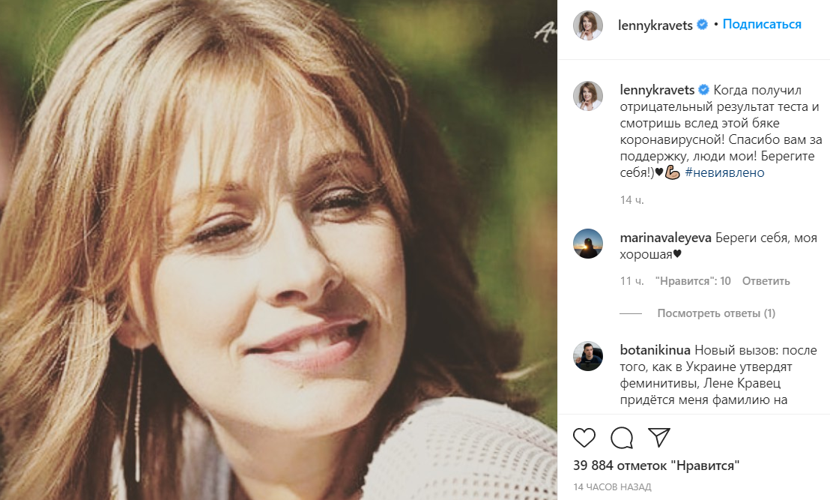This screenshot has height=500, width=830.
Task: Reply to marinavaleyeva with Ответить
Action: coord(766,281)
